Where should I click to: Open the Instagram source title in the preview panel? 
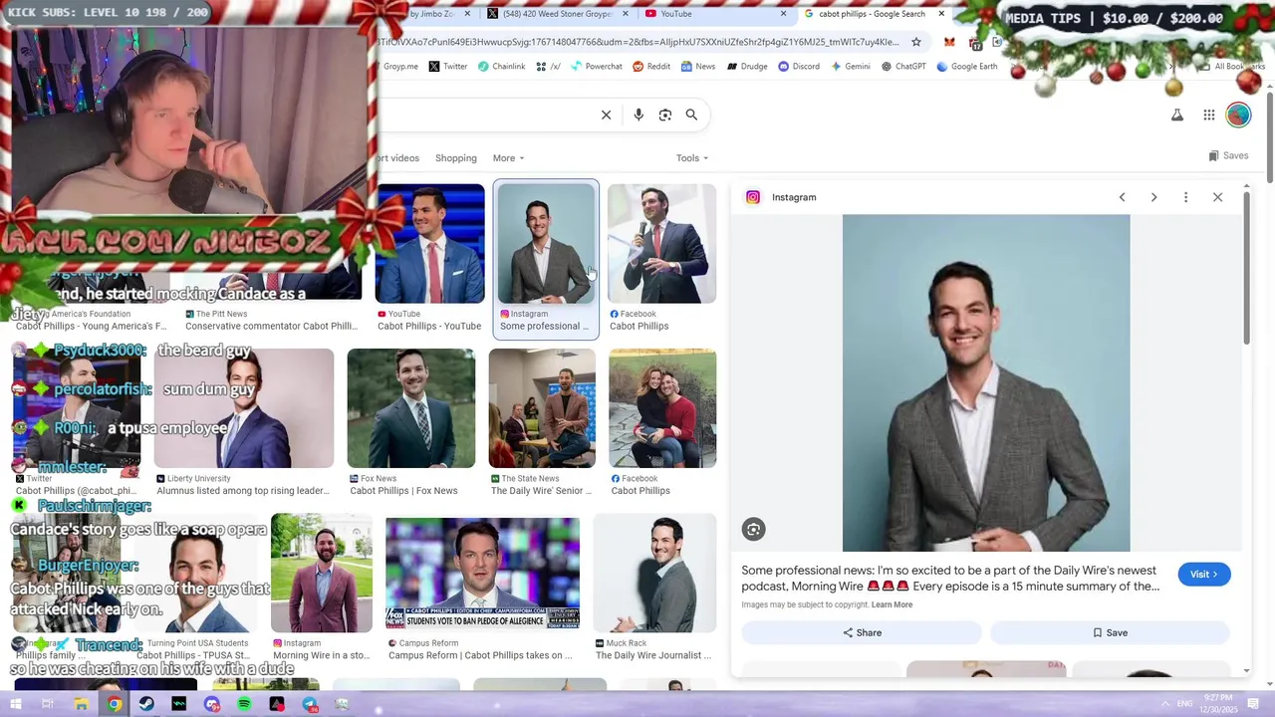794,197
